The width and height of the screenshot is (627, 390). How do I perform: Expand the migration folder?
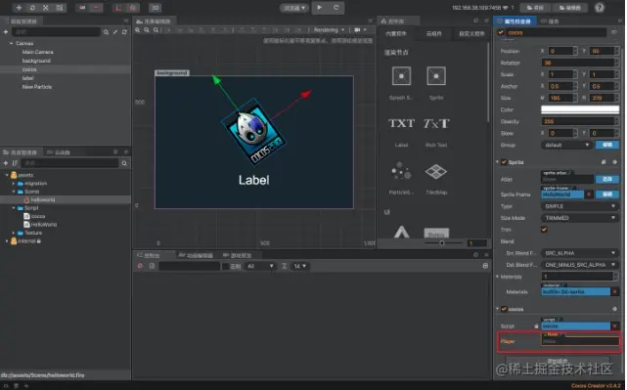(x=14, y=184)
